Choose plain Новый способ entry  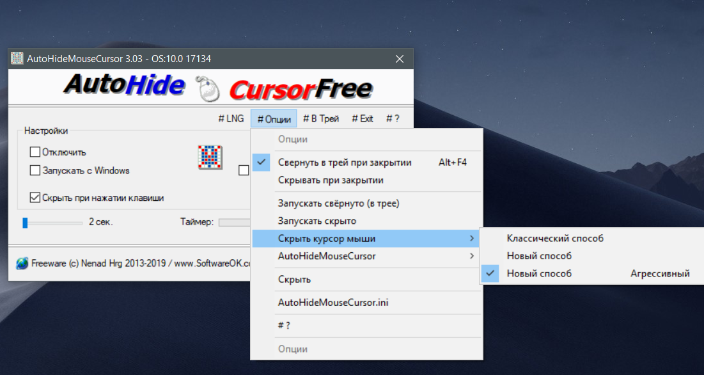point(592,256)
